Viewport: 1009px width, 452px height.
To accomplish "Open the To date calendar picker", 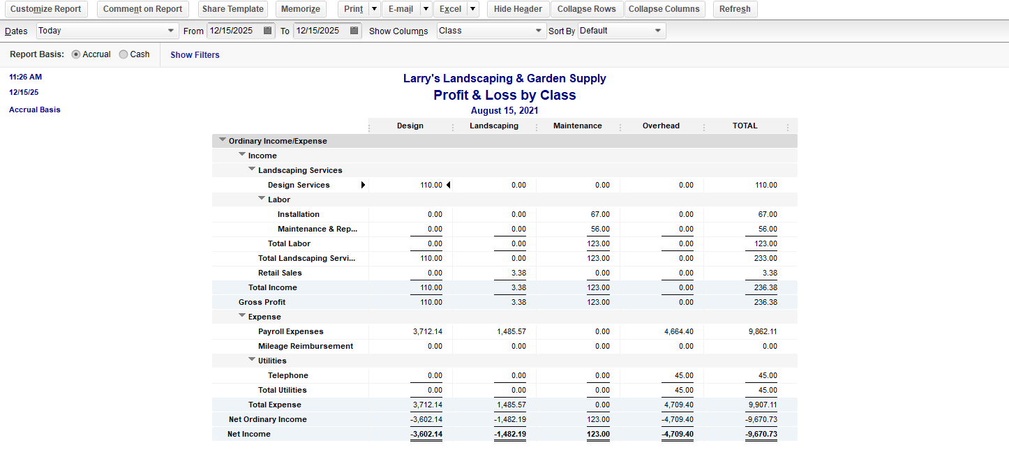I will pos(354,31).
